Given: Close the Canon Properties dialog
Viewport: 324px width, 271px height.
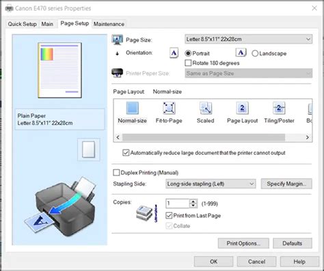Looking at the screenshot, I should 314,8.
